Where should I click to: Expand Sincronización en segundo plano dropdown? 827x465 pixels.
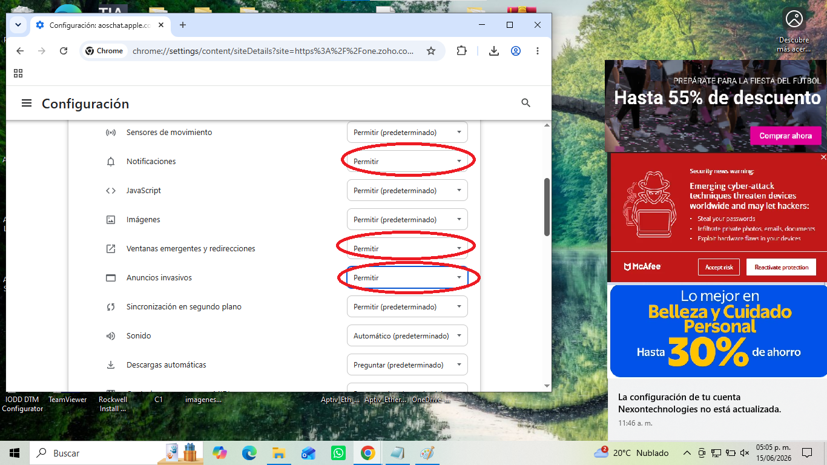click(407, 307)
